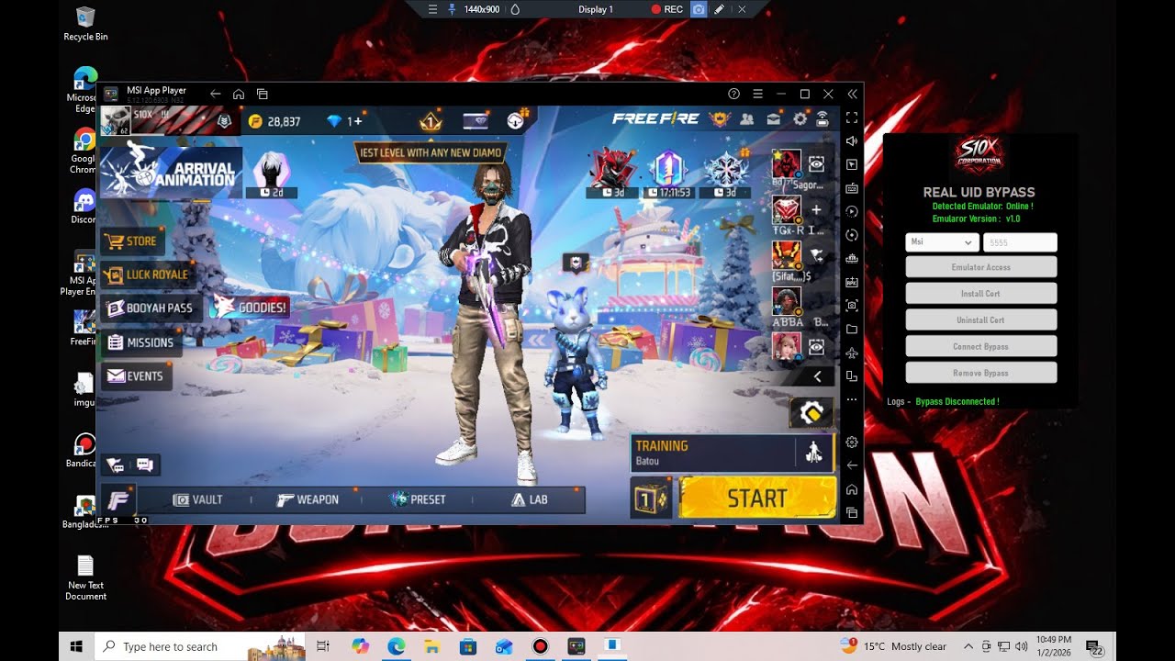The width and height of the screenshot is (1175, 661).
Task: Open the network connection status icon
Action: pos(822,119)
